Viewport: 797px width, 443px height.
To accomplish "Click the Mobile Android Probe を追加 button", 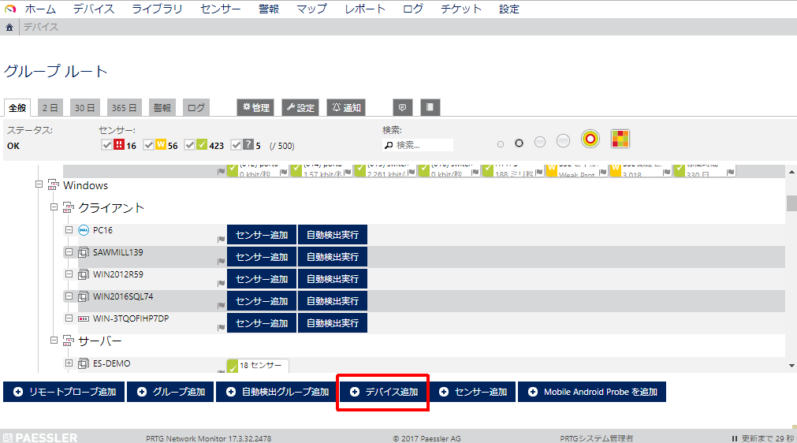I will tap(592, 392).
